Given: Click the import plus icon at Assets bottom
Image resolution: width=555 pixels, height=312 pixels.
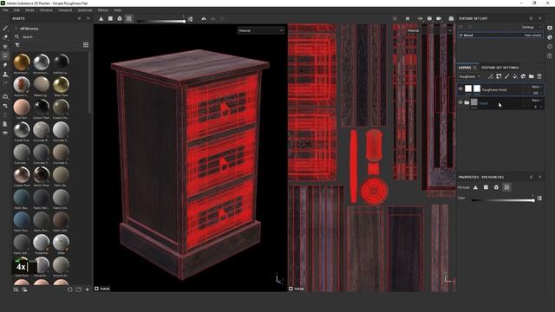Looking at the screenshot, I should [87, 289].
